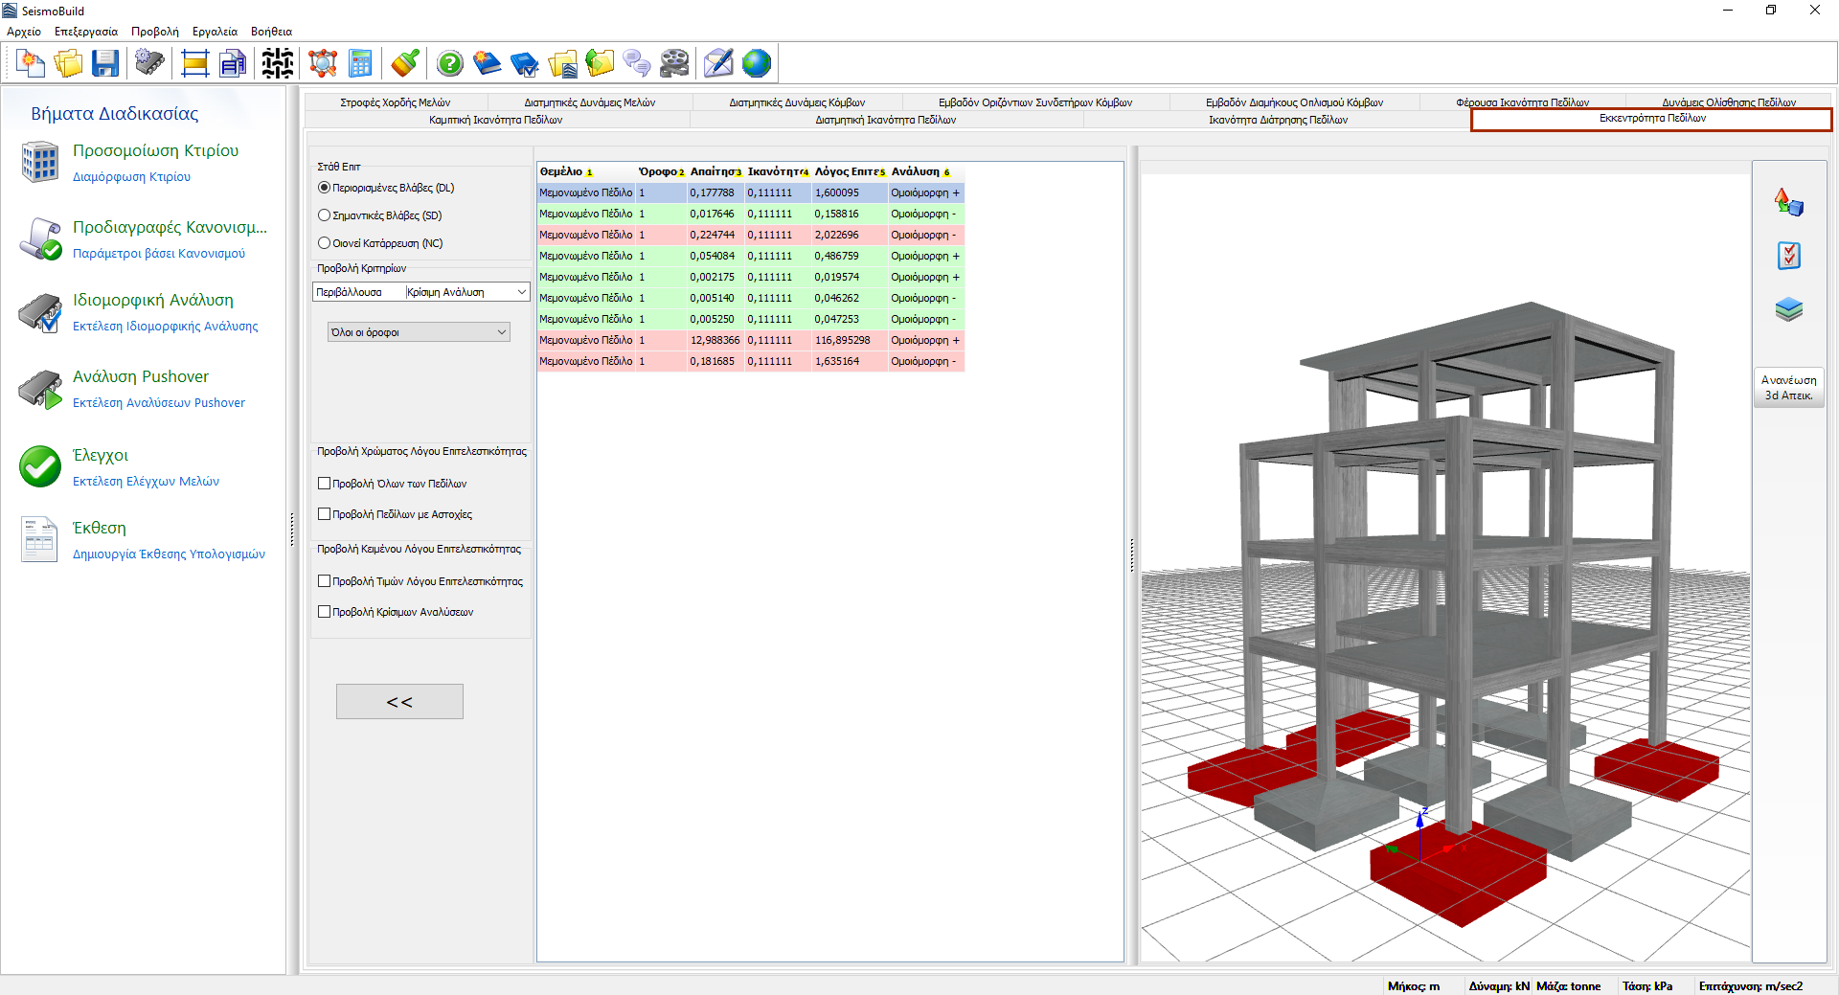Select the Οιονεί Κατάρρευση (NC) radio button

coord(325,243)
